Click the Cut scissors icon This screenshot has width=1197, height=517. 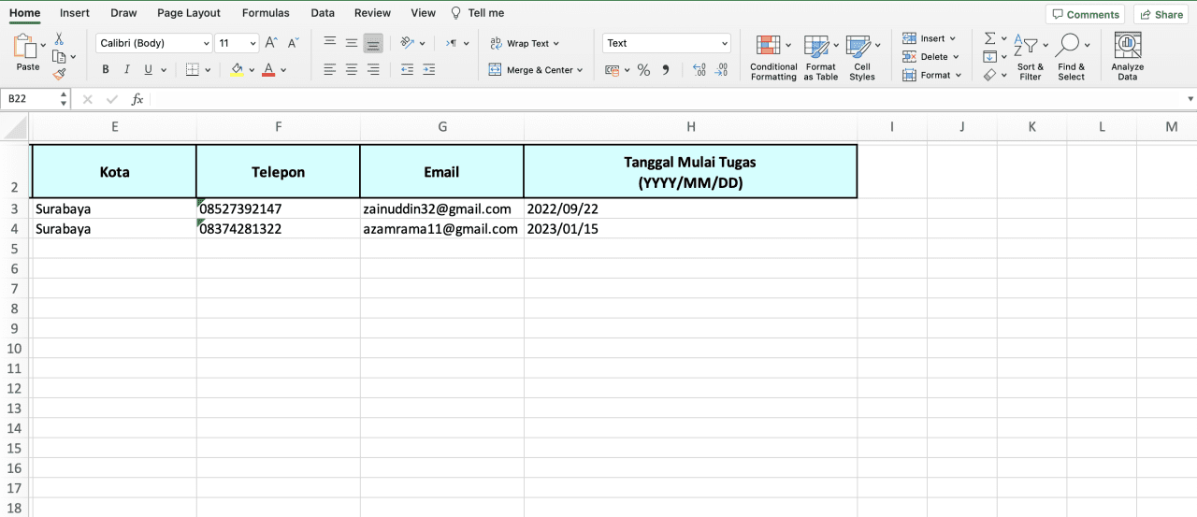point(59,38)
